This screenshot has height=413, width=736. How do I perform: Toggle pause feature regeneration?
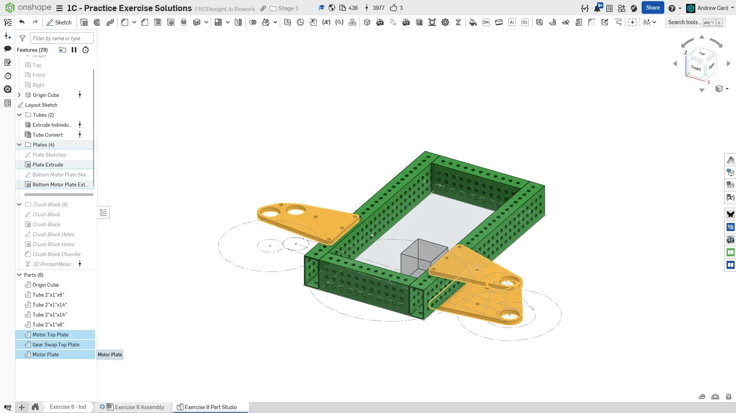(74, 50)
